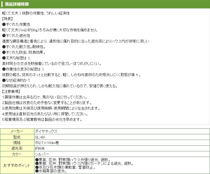Click the 約60% shading rate value

(40, 149)
